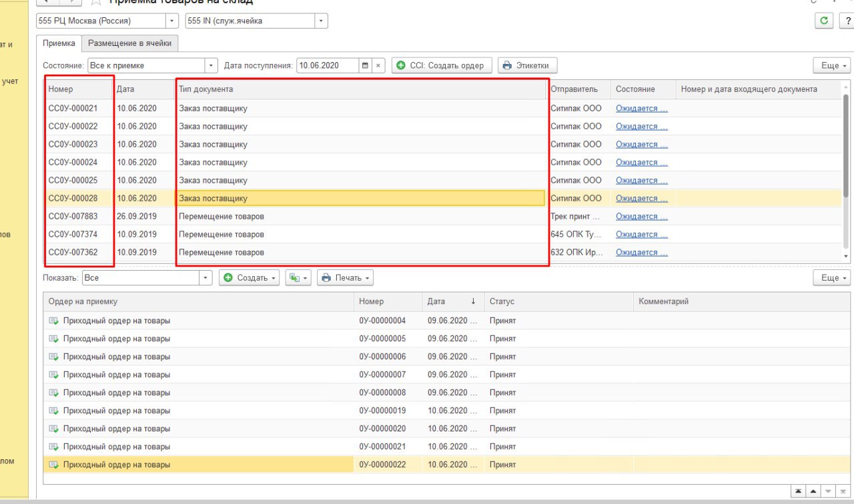This screenshot has height=504, width=854.
Task: Select row CC0У-007374
Action: pyautogui.click(x=442, y=234)
